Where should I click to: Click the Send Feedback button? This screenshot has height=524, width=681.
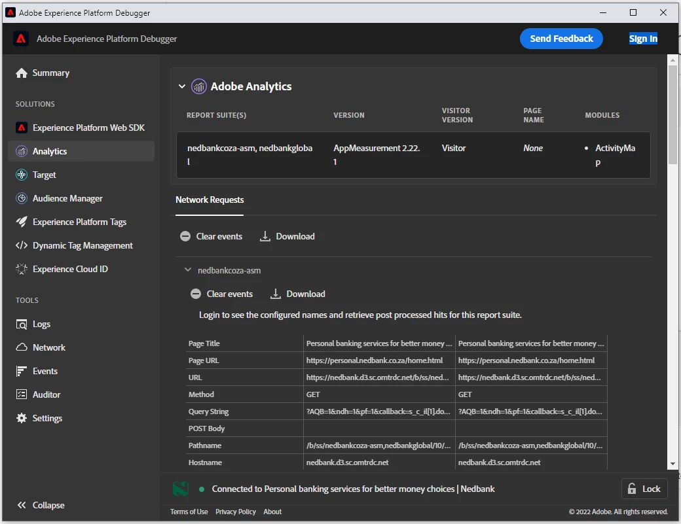click(x=561, y=39)
